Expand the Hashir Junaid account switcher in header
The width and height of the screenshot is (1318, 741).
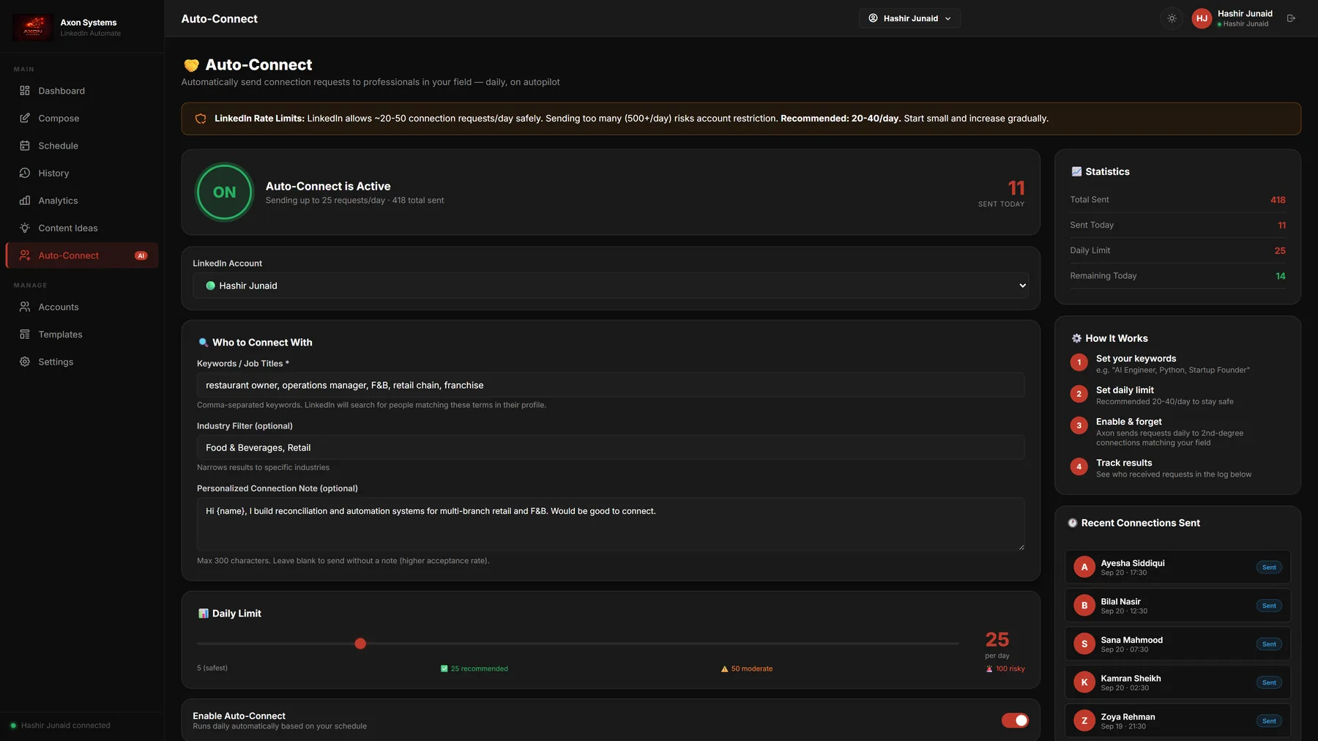coord(909,18)
